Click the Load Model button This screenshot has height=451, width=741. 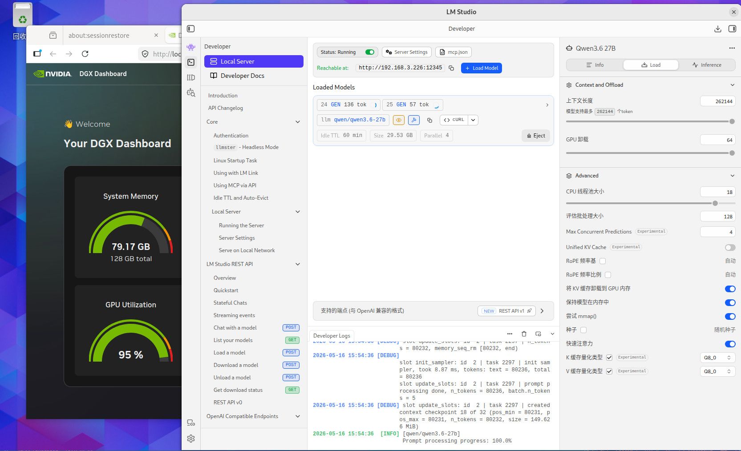click(482, 68)
